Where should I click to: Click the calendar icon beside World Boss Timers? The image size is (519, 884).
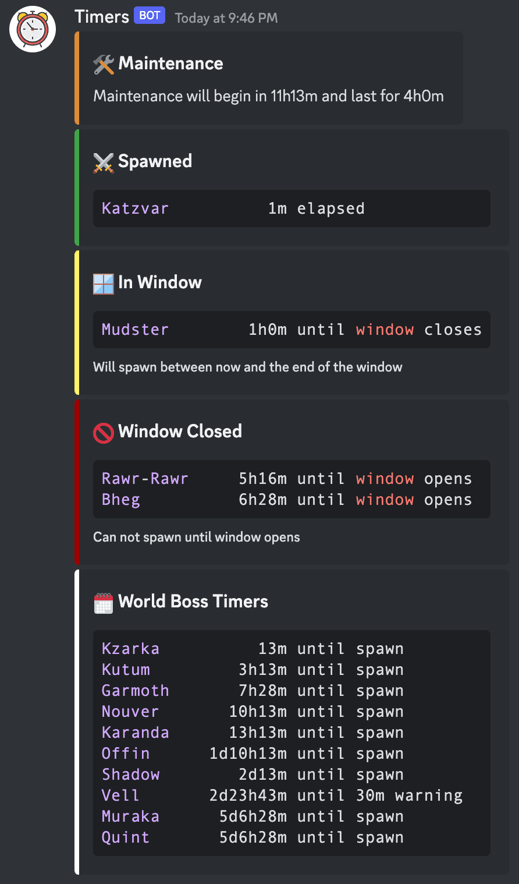[103, 602]
